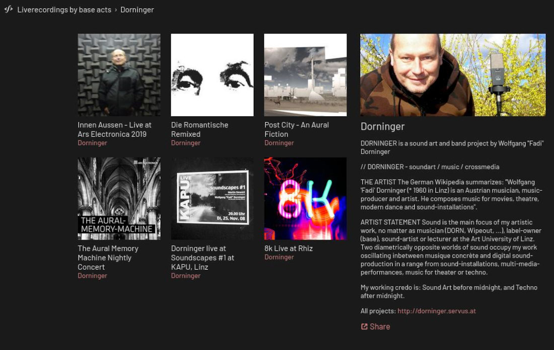Viewport: 554px width, 350px height.
Task: Open the neon 8k album cover
Action: point(306,198)
